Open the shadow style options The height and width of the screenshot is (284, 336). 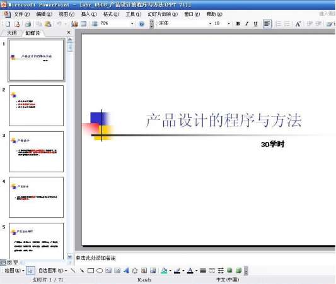pos(229,270)
